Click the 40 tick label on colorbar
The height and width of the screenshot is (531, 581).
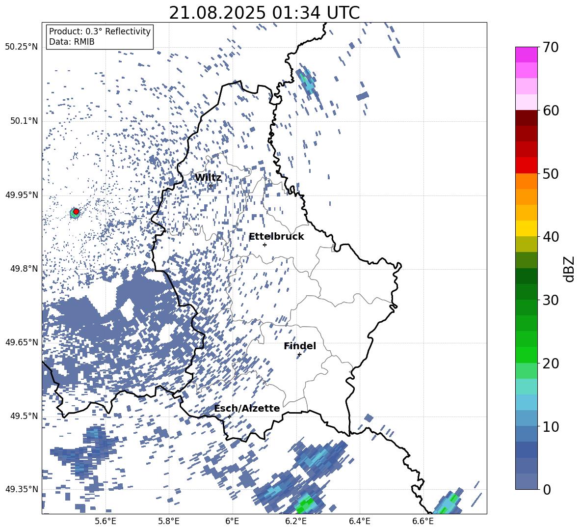click(x=551, y=237)
